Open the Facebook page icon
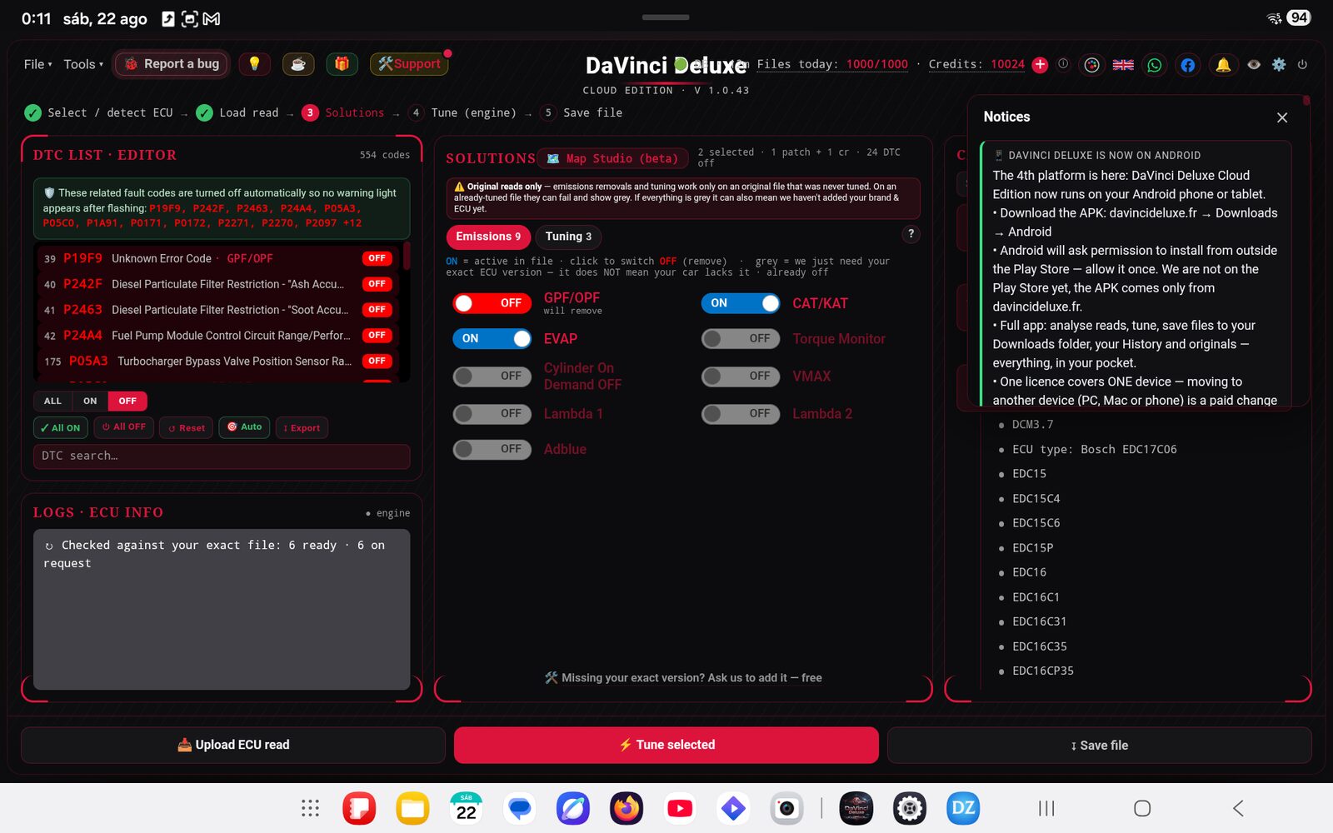Screen dimensions: 1333x833 (1188, 64)
